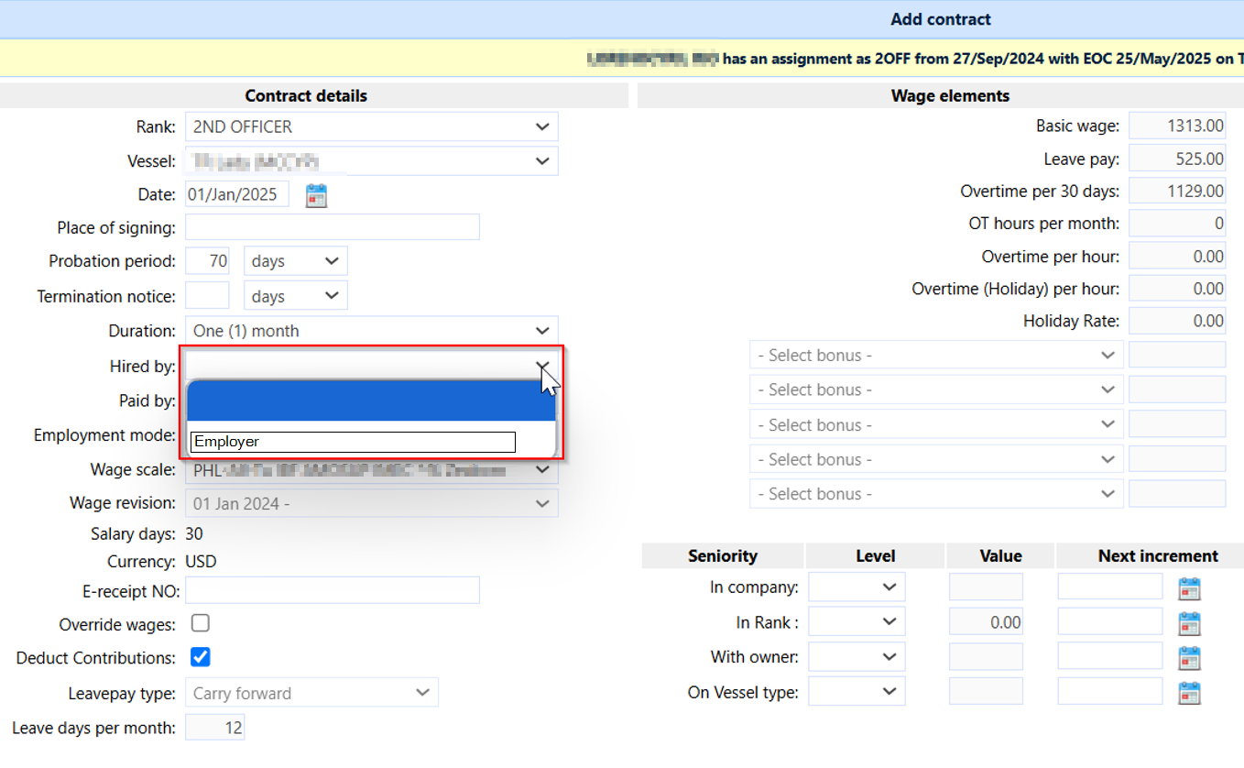The height and width of the screenshot is (768, 1244).
Task: Click the Termination notice number field
Action: pyautogui.click(x=207, y=296)
